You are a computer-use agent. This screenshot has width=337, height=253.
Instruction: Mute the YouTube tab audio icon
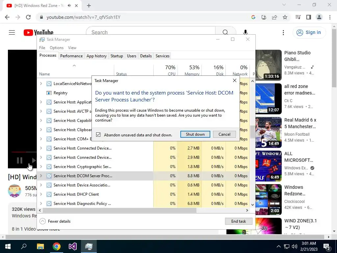(69, 6)
